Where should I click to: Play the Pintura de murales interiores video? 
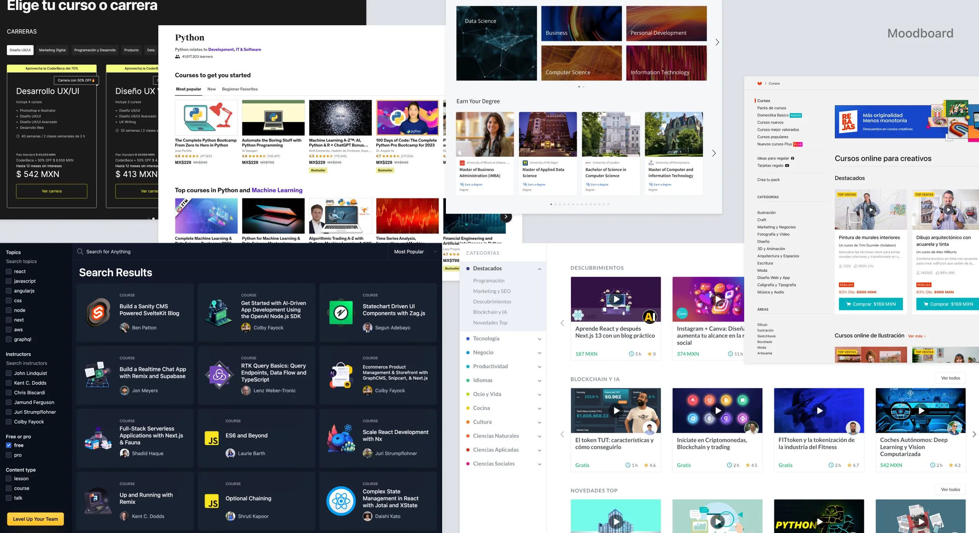[x=871, y=210]
